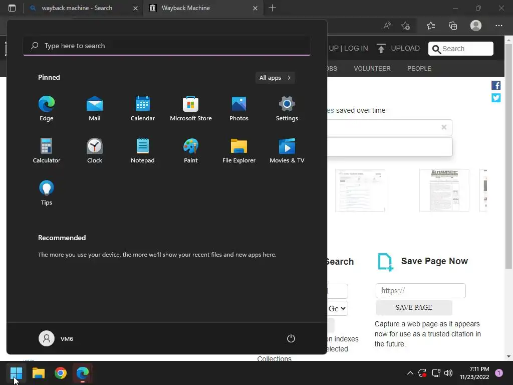Click Read aloud icon in Edge toolbar
Viewport: 513px width, 385px height.
pyautogui.click(x=387, y=26)
